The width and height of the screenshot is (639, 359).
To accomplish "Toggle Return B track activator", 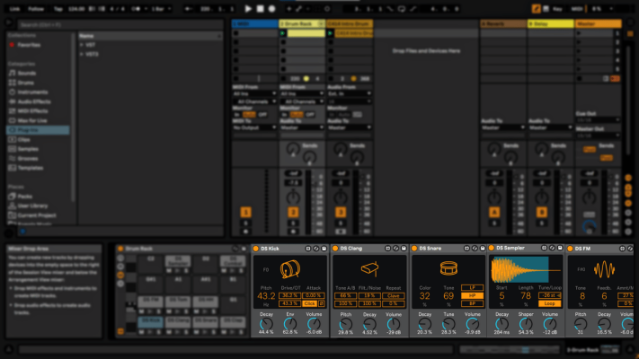I will pos(542,212).
